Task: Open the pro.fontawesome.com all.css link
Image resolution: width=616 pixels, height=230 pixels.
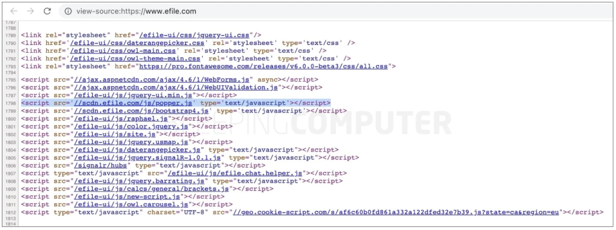Action: point(263,66)
